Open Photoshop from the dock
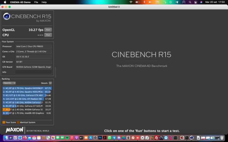 tap(100, 138)
